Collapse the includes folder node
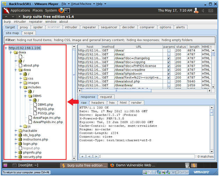Viewport: 219px width, 176px height. pos(21,87)
